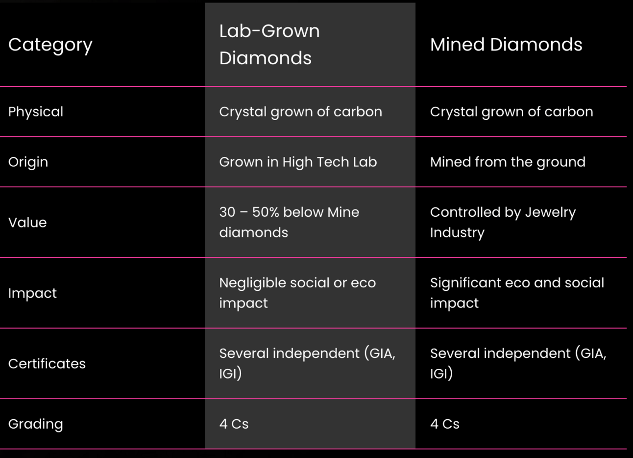Click the Category column header
Image resolution: width=633 pixels, height=458 pixels.
(x=50, y=45)
